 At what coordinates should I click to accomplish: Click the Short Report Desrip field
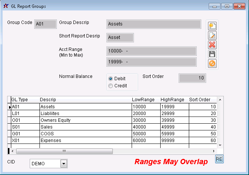(120, 37)
